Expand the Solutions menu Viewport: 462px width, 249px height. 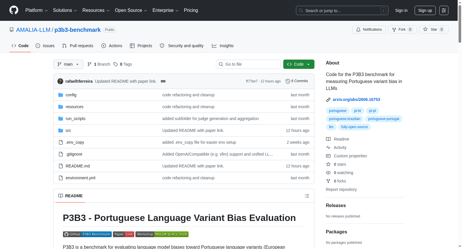(x=65, y=10)
